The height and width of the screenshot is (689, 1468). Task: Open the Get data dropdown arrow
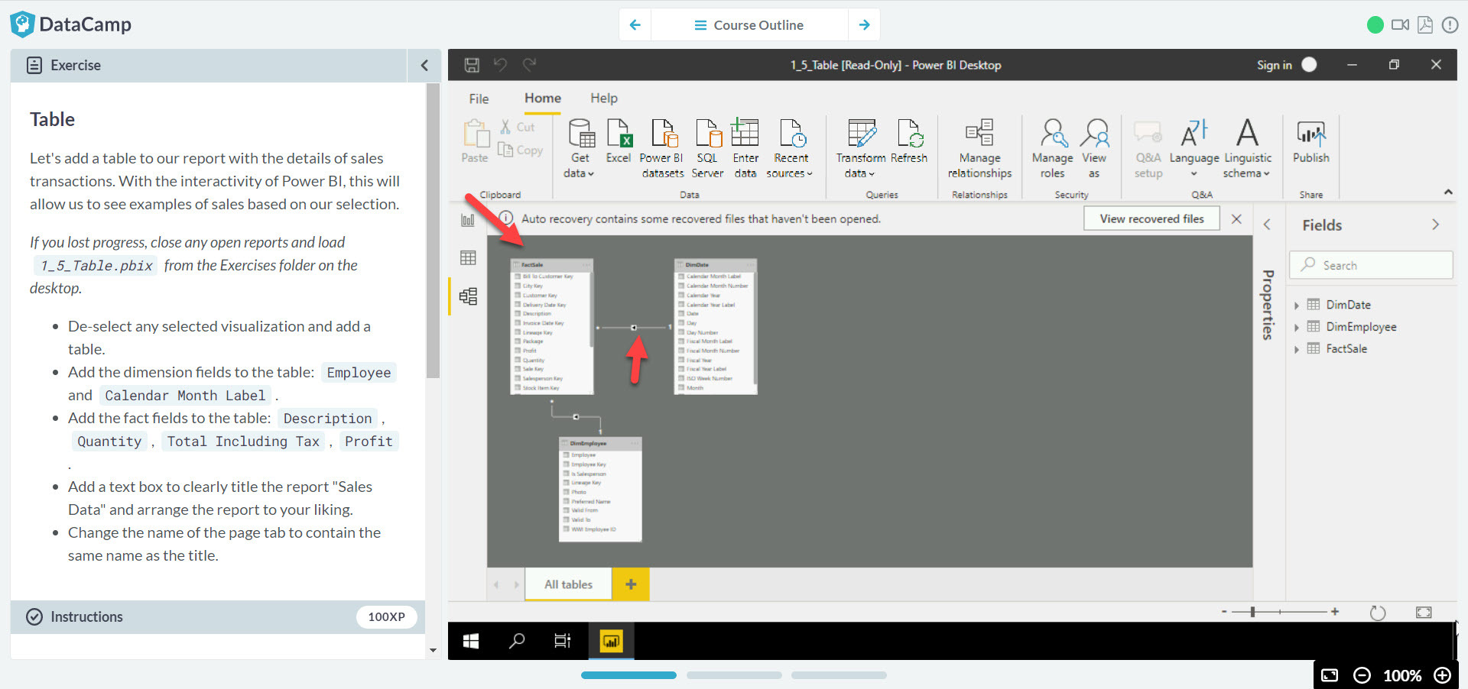pyautogui.click(x=590, y=174)
